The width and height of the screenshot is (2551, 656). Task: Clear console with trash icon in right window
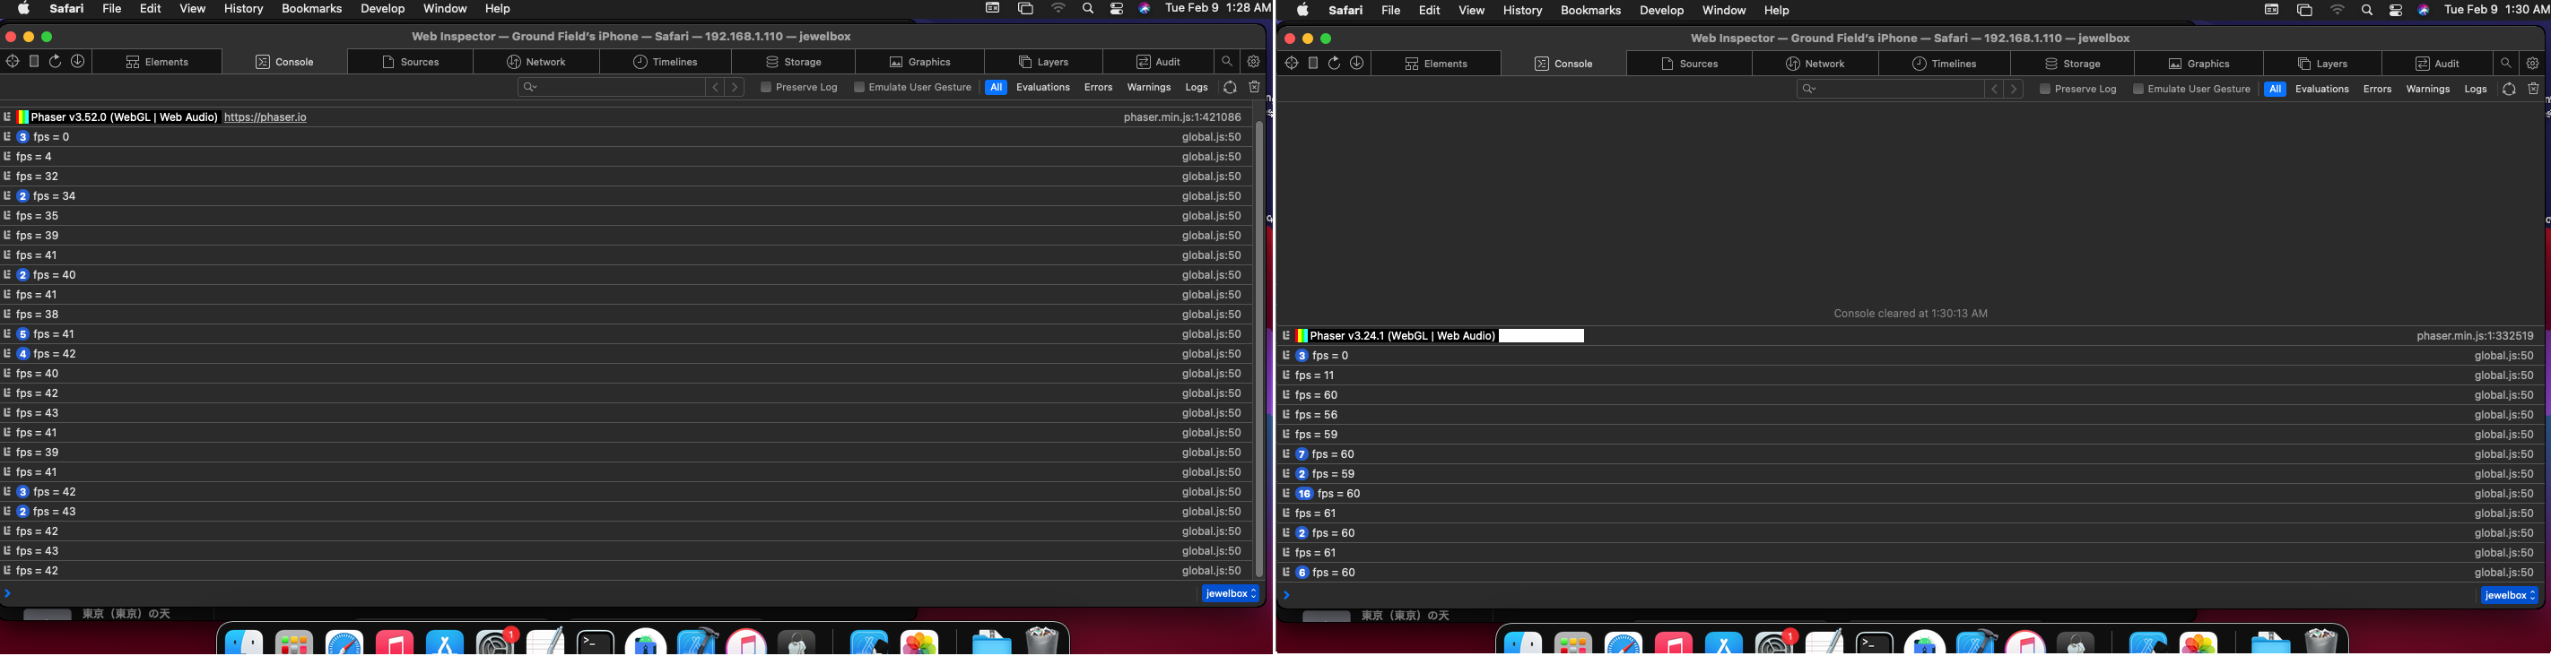[x=2534, y=89]
